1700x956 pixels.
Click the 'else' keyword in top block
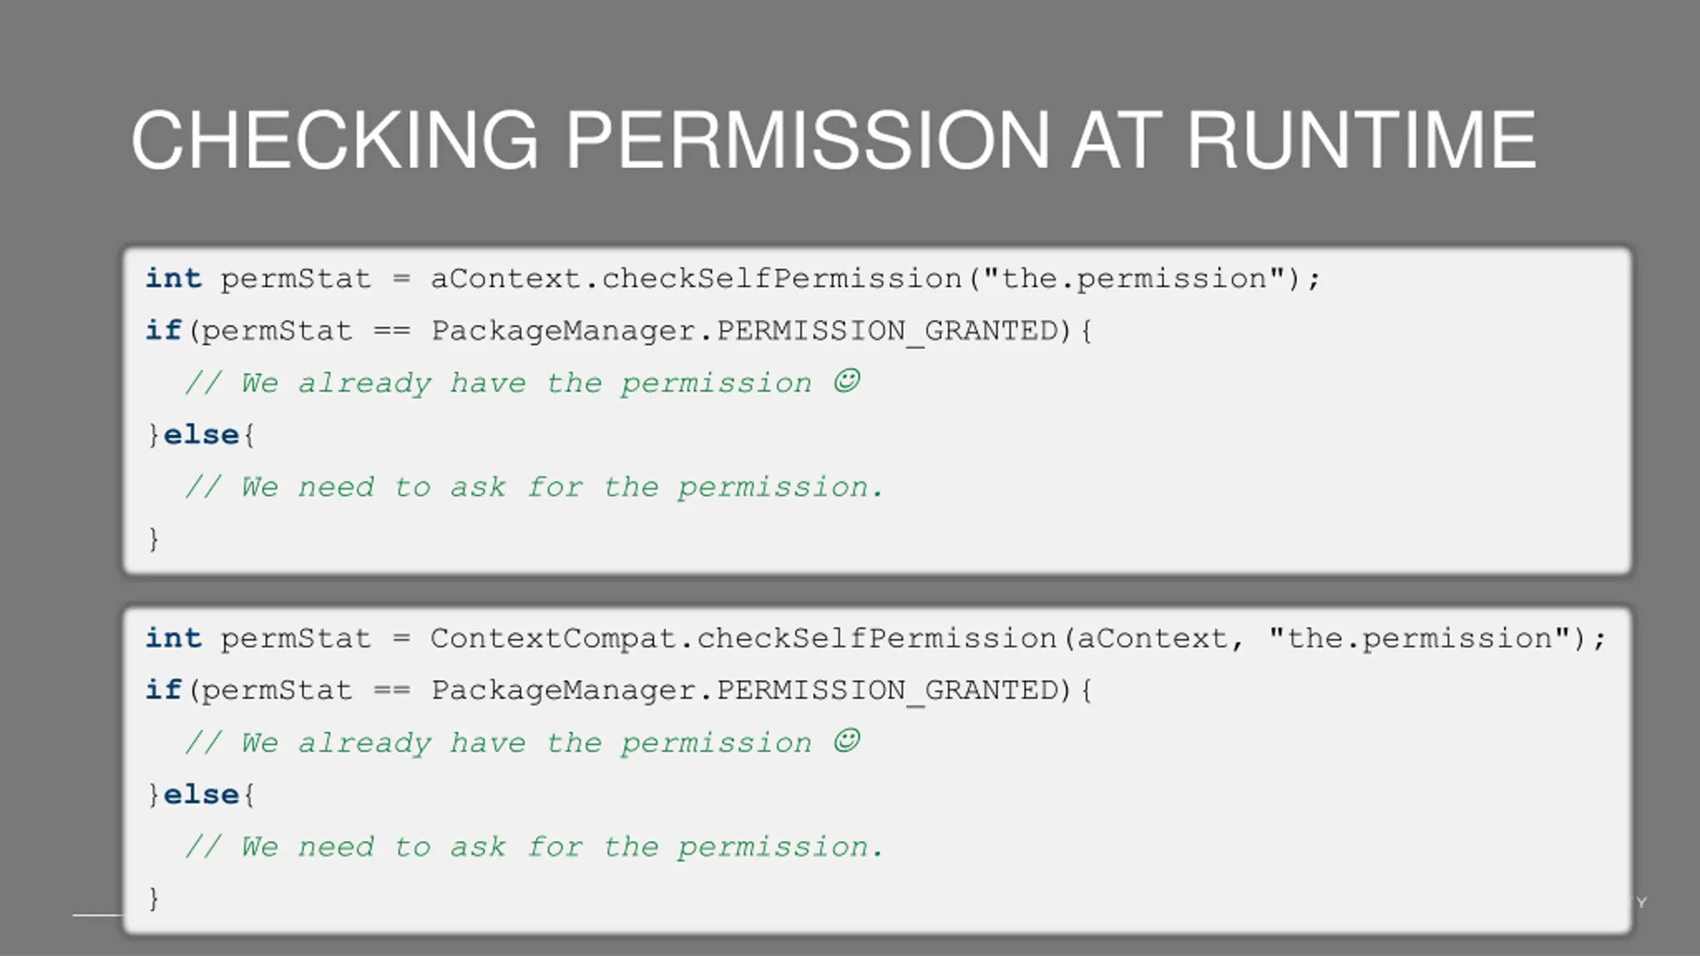point(201,435)
